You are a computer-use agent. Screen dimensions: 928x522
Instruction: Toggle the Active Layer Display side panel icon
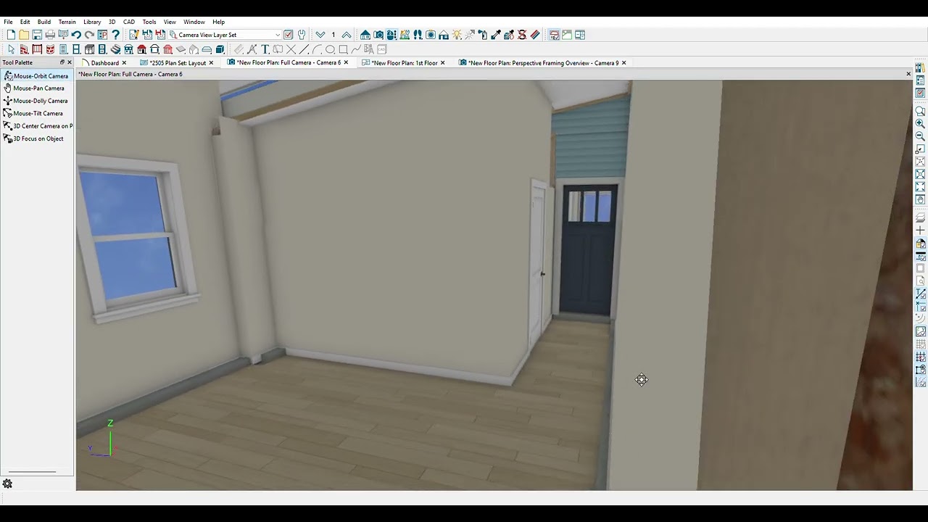point(920,93)
